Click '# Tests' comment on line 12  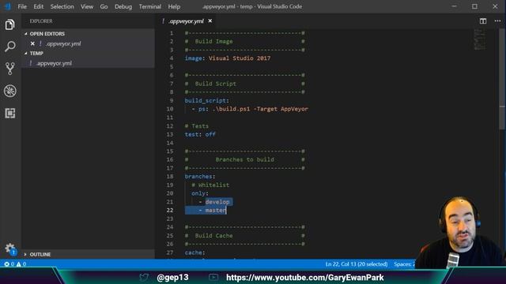click(197, 126)
